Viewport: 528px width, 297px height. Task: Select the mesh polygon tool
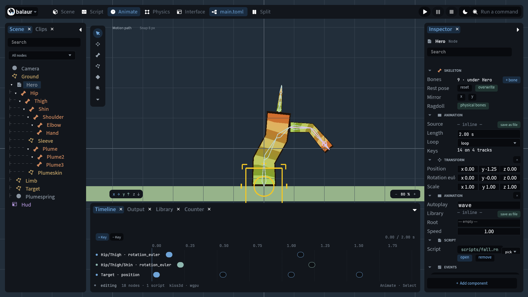[x=98, y=66]
